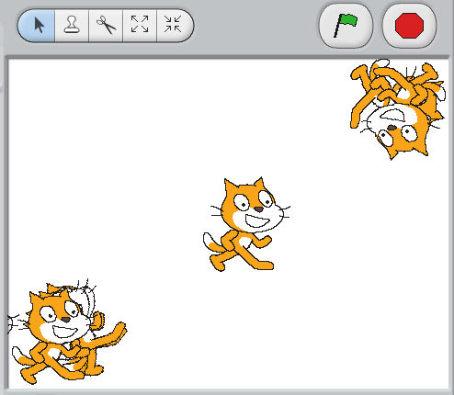Pick the scissors delete tool

(106, 26)
